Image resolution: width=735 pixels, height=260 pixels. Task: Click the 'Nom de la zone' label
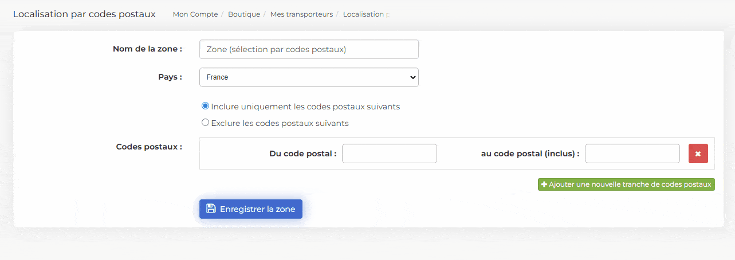pyautogui.click(x=147, y=49)
